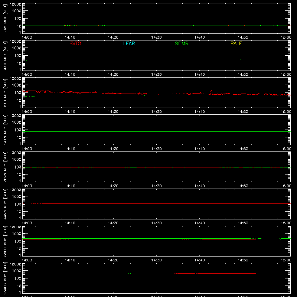Click the 14:10 time label under the 245 MHz plot
Viewport: 297px width, 297px height.
70,37
